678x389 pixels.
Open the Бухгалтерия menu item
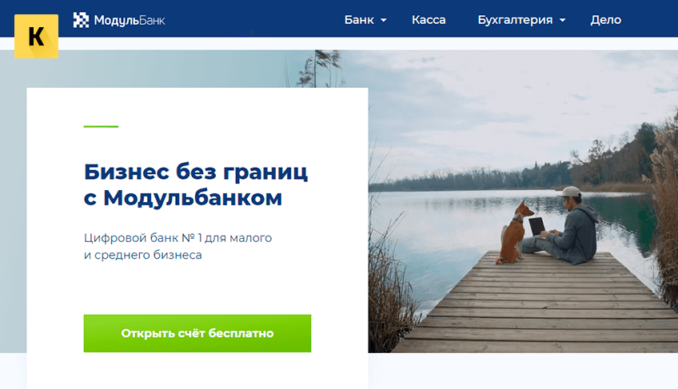[515, 20]
